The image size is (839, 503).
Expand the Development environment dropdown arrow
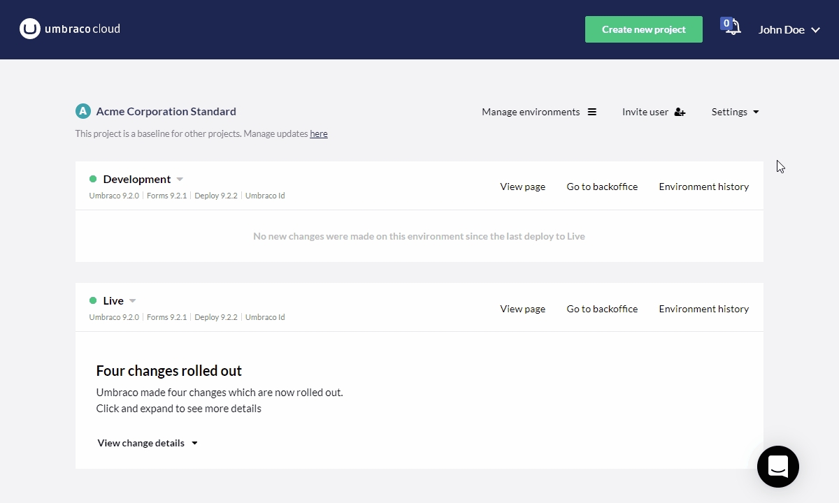point(180,180)
